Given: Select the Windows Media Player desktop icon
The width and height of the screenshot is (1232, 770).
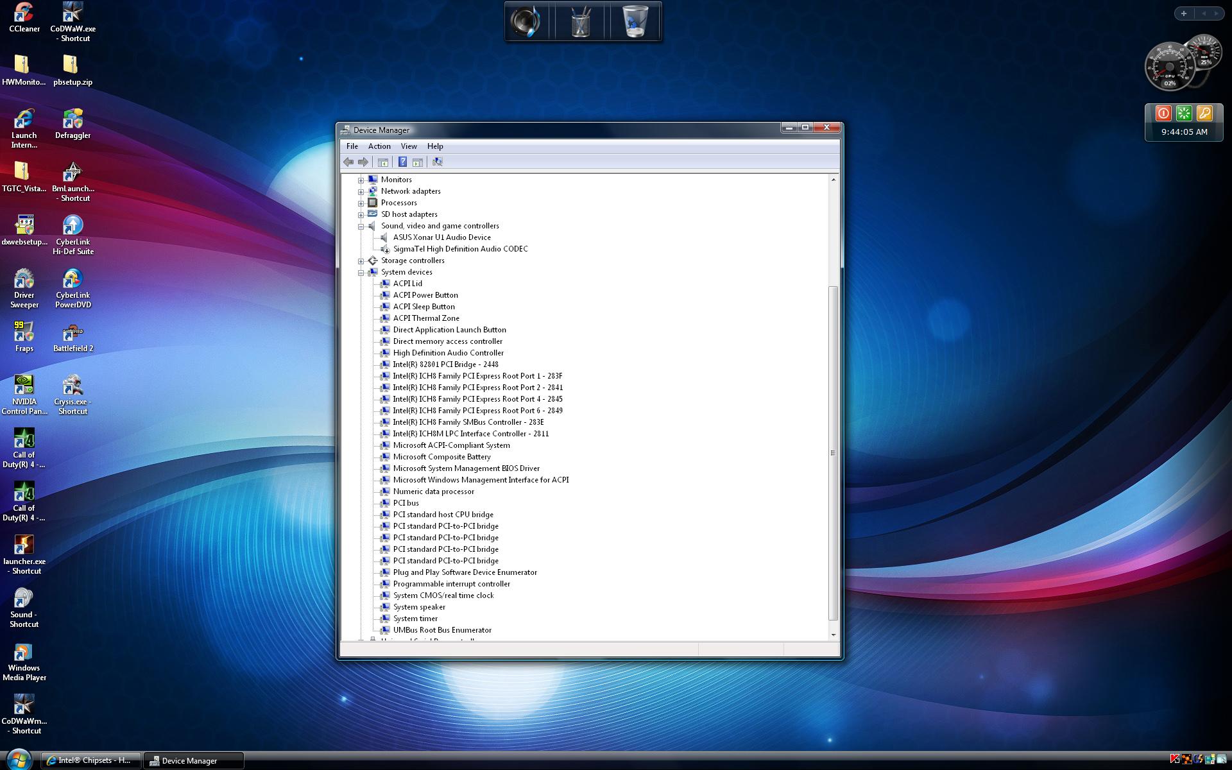Looking at the screenshot, I should pyautogui.click(x=24, y=661).
